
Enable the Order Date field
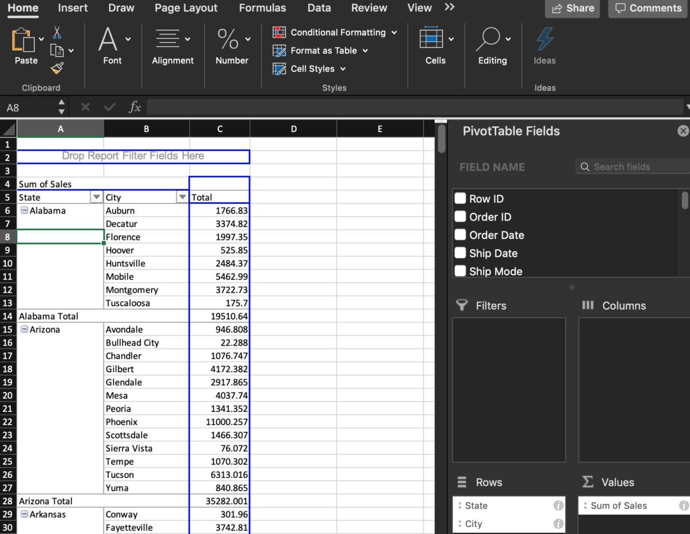coord(460,235)
